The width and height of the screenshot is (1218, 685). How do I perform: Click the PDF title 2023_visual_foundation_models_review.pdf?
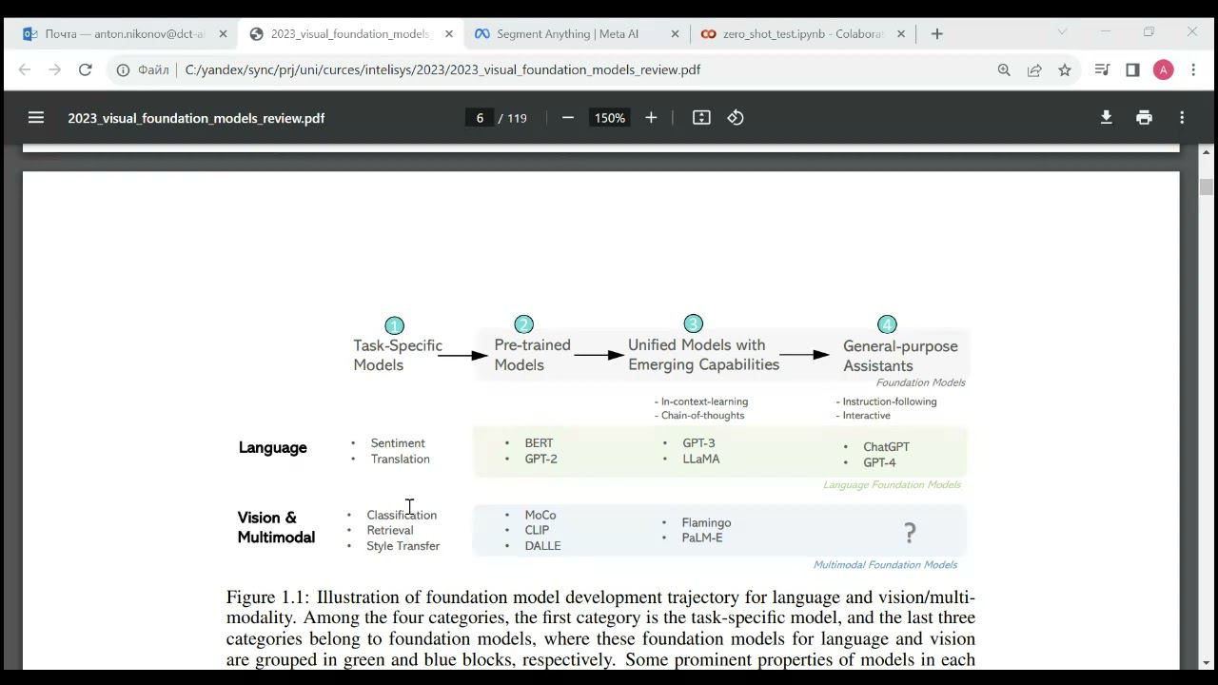coord(196,118)
